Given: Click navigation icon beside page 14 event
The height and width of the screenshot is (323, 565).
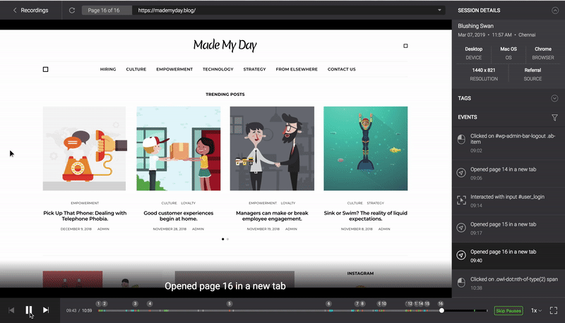Looking at the screenshot, I should tap(461, 173).
